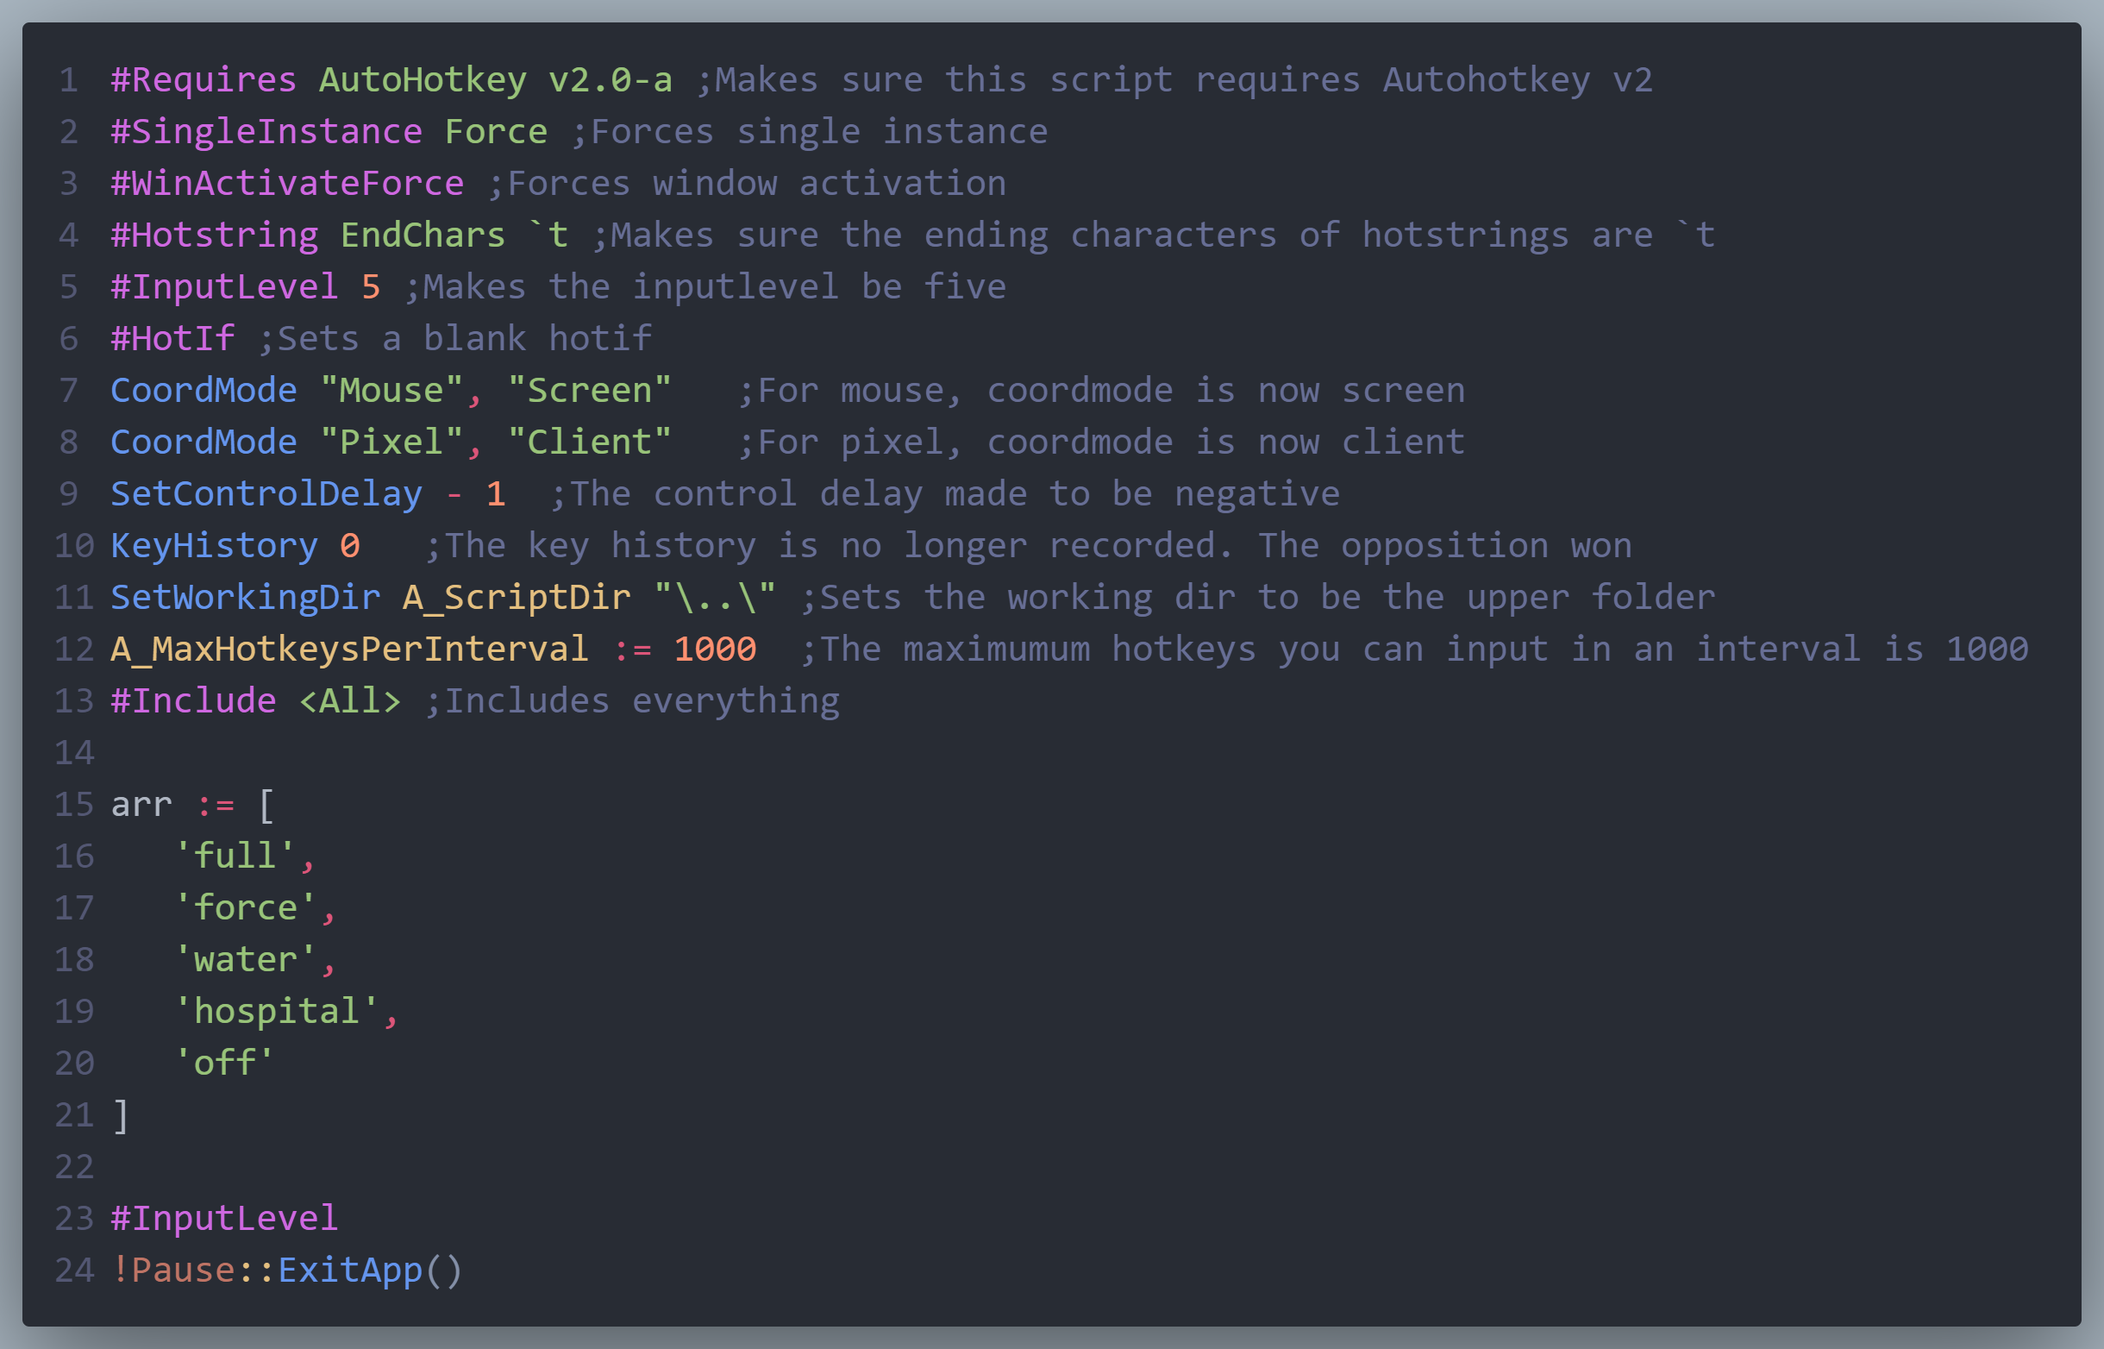Click the comment ';The control delay made to be negative'

point(945,494)
